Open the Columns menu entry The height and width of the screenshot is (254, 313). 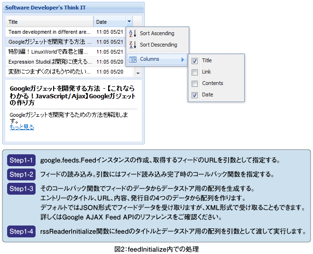click(157, 59)
